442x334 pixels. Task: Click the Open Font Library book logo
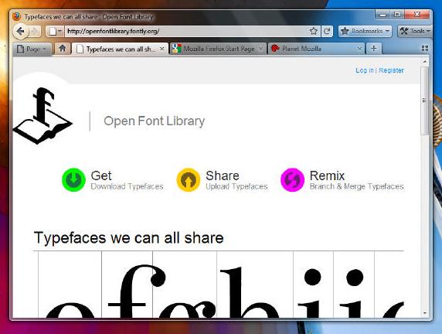coord(42,116)
